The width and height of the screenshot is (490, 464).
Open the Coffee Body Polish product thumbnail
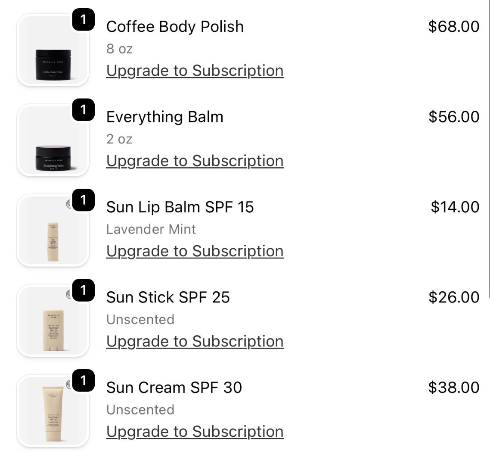[x=53, y=48]
